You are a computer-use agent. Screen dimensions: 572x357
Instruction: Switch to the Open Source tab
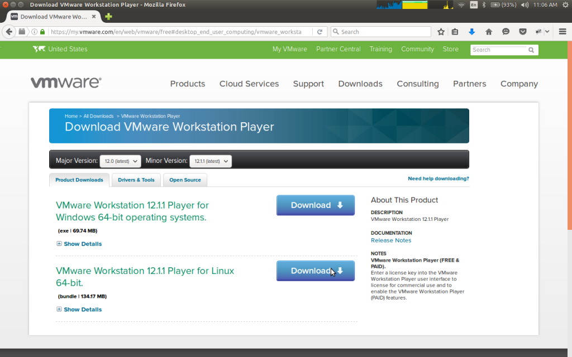point(185,180)
